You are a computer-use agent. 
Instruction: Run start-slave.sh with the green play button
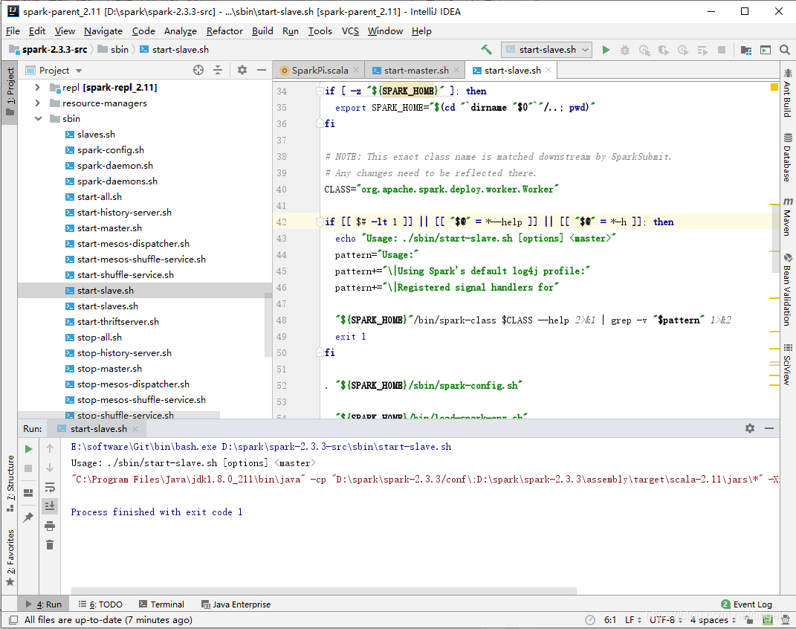(x=606, y=50)
